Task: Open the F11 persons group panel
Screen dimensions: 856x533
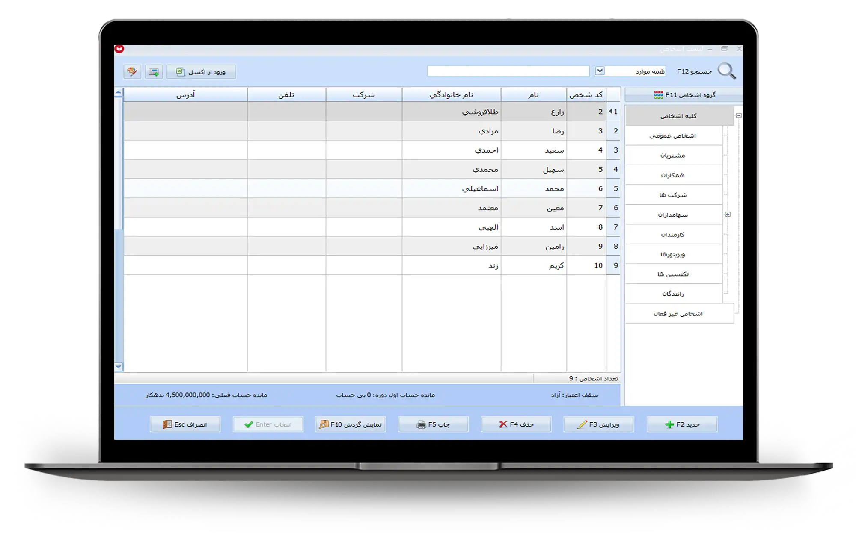Action: (684, 95)
